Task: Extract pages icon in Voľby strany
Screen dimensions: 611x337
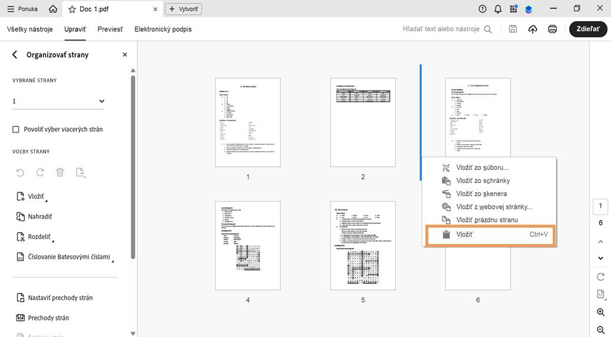Action: [x=80, y=172]
